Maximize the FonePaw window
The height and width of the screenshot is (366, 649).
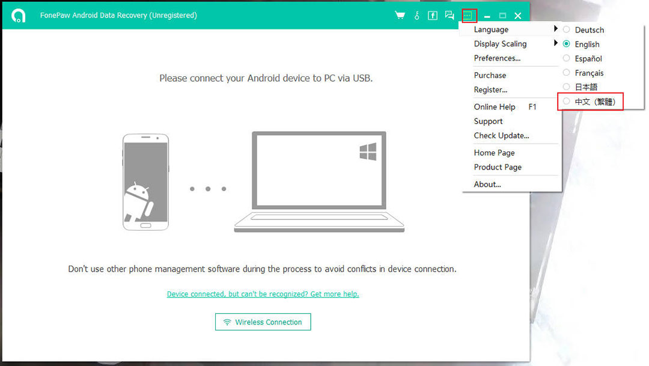(502, 16)
